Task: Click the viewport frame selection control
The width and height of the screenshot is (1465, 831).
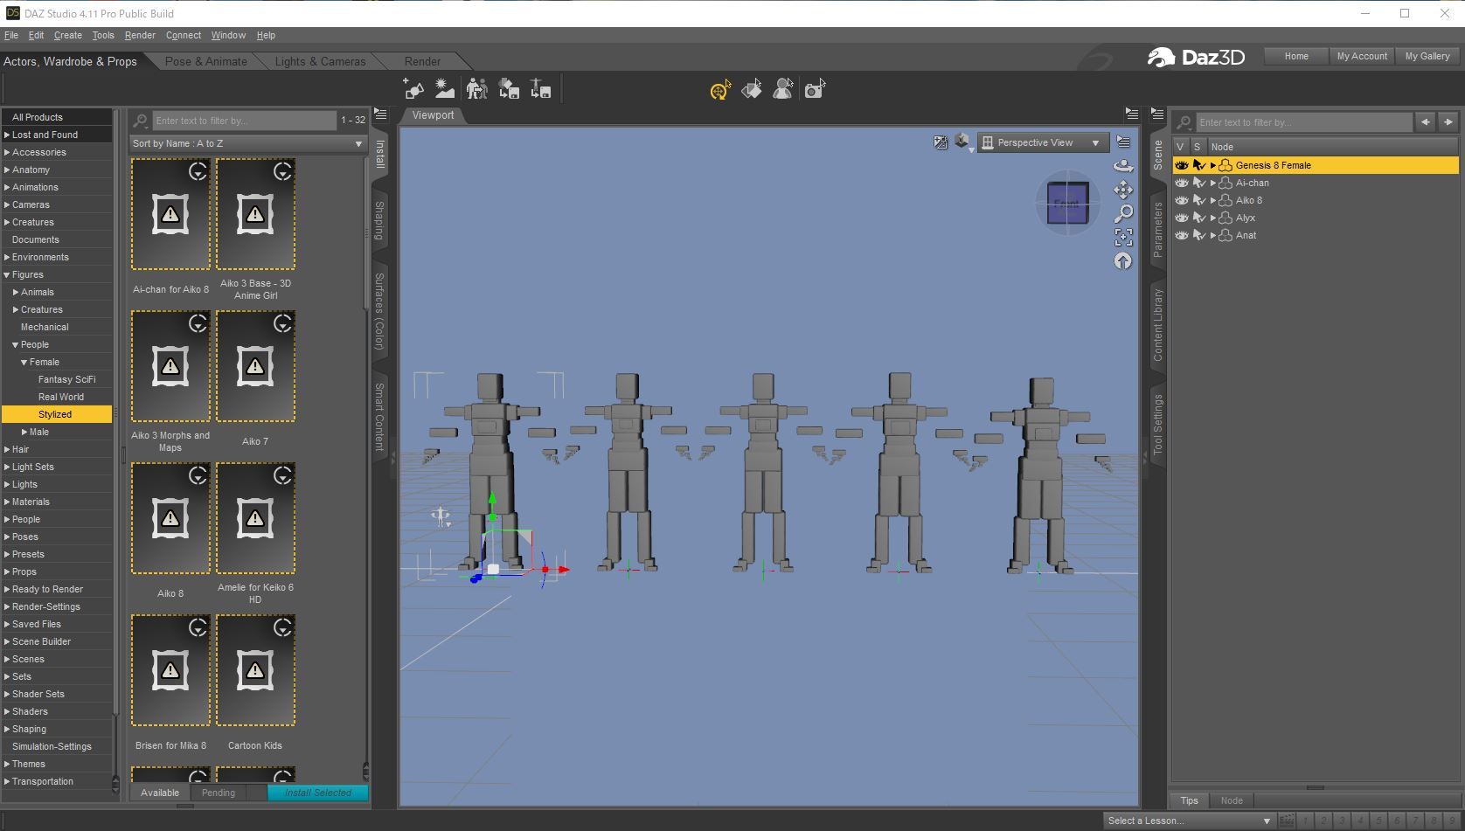Action: pyautogui.click(x=1123, y=237)
